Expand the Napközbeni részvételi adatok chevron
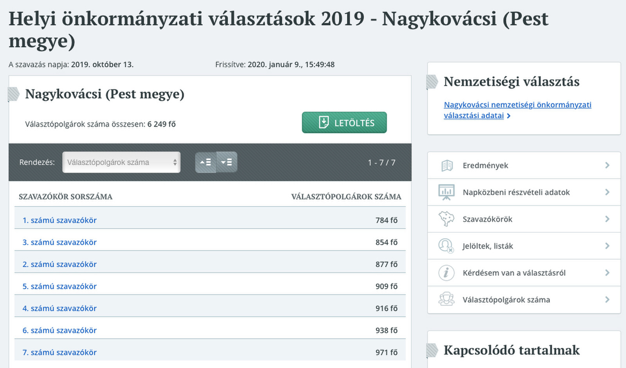 point(607,192)
